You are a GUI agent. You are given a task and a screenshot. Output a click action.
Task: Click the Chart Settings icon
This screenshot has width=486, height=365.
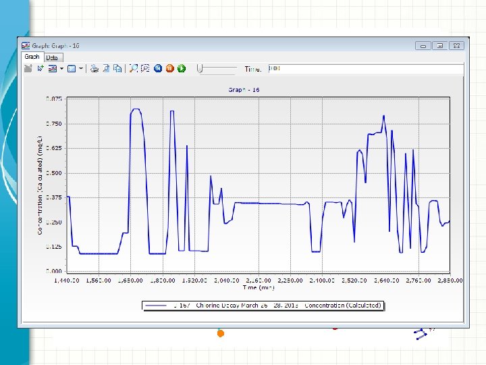72,68
